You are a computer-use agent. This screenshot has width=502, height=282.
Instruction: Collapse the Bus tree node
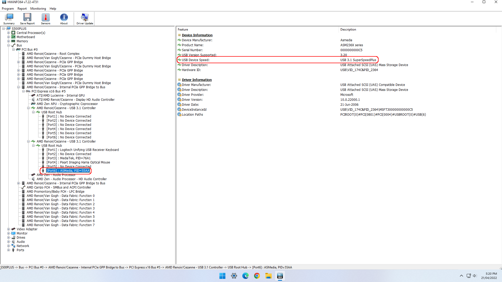coord(9,45)
